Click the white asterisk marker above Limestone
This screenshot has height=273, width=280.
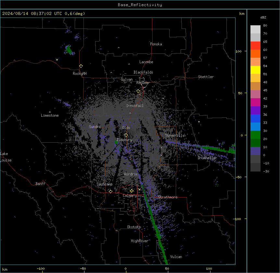[x=50, y=112]
